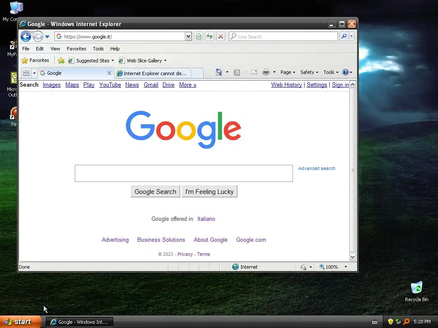The width and height of the screenshot is (438, 328).
Task: Click the New Tab blank button
Action: (197, 73)
